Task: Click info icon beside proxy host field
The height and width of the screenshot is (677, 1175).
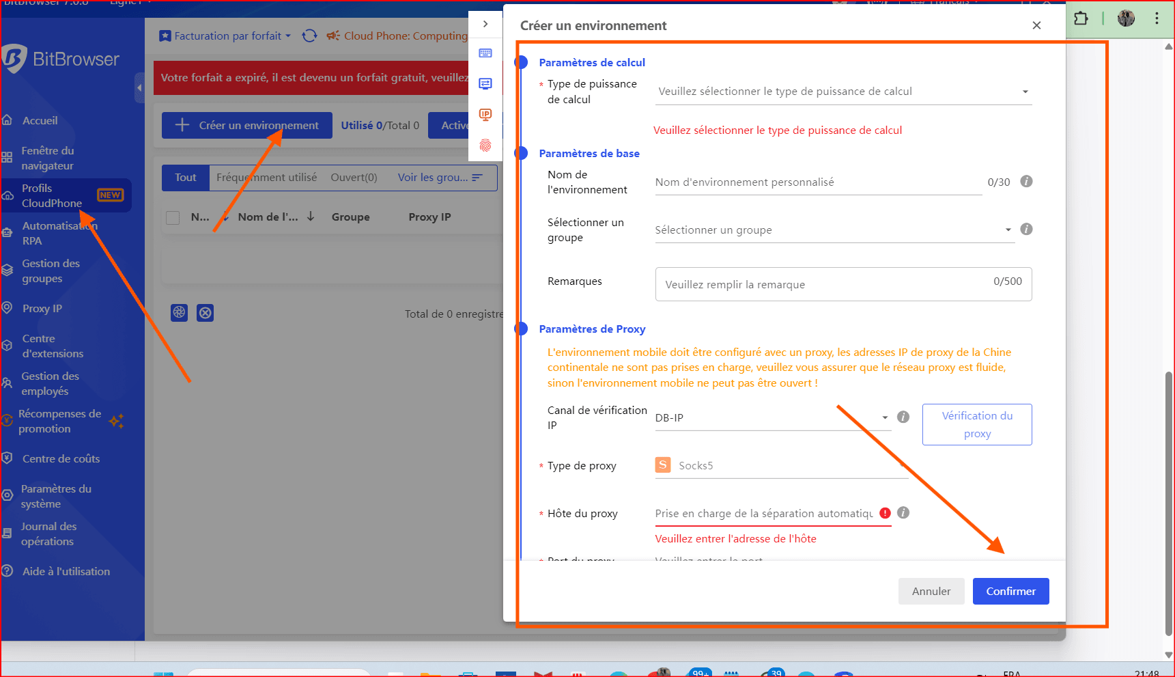Action: [903, 513]
